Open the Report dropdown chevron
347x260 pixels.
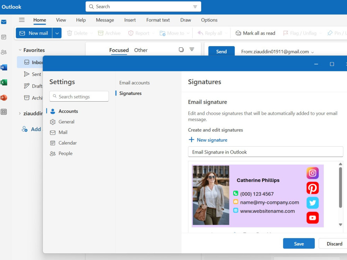pyautogui.click(x=153, y=33)
